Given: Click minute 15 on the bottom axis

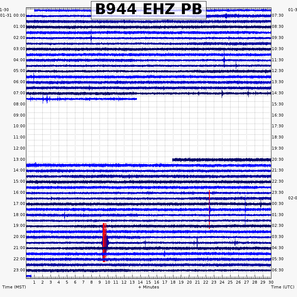Looking at the screenshot, I should [148, 282].
